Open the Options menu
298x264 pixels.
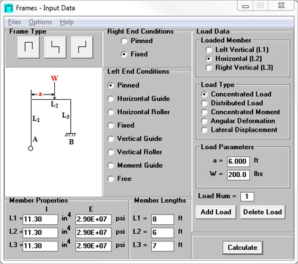click(x=41, y=22)
